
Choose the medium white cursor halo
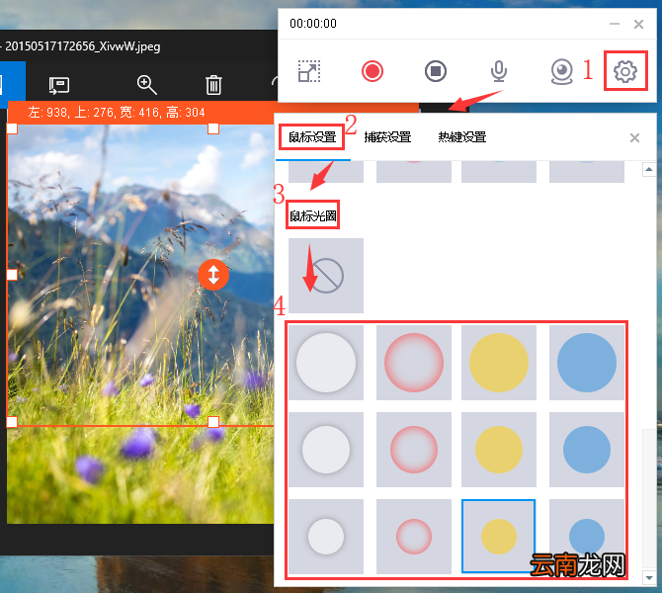tap(326, 450)
